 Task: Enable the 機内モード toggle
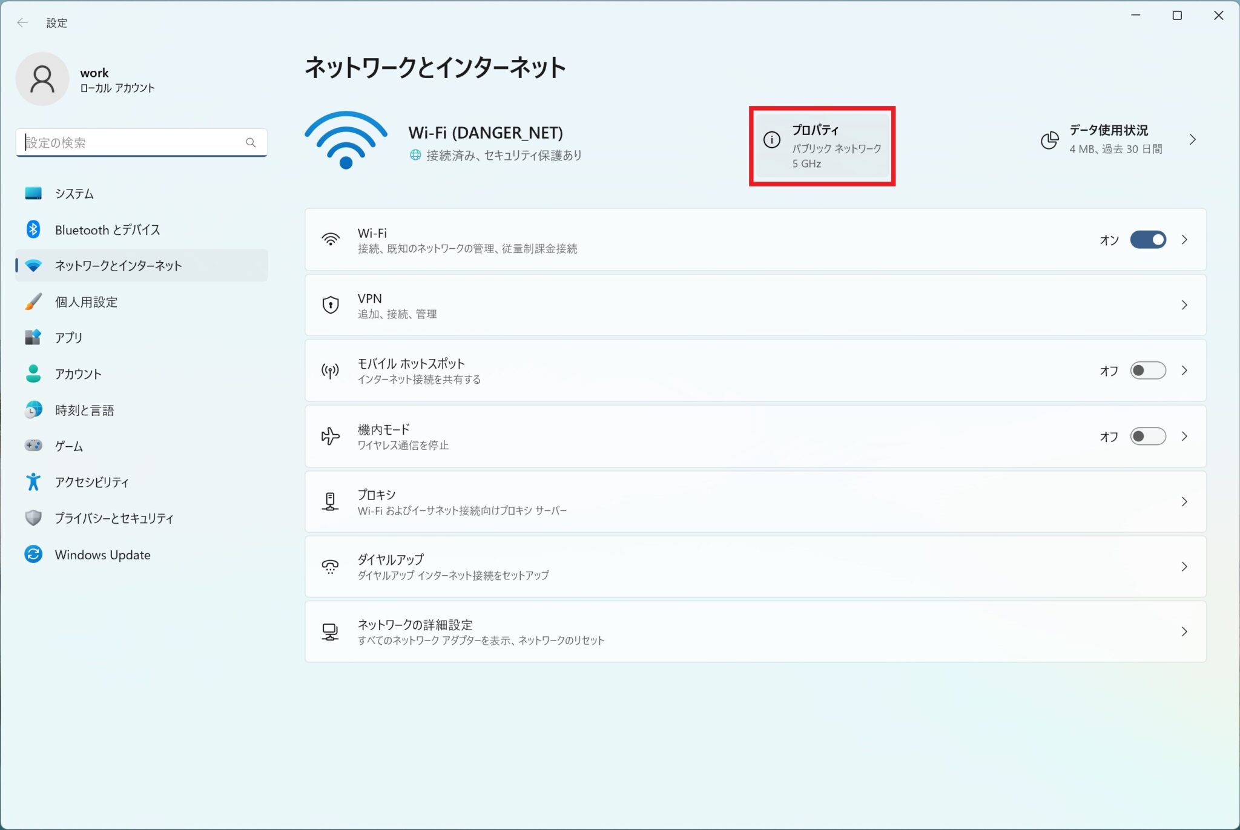1147,436
